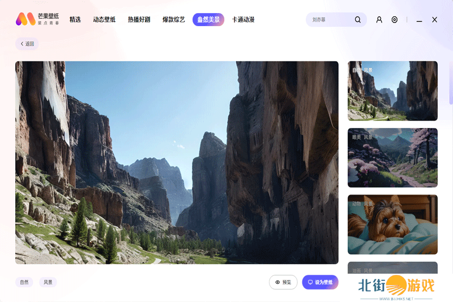
Task: Open the settings icon in title bar
Action: (395, 20)
